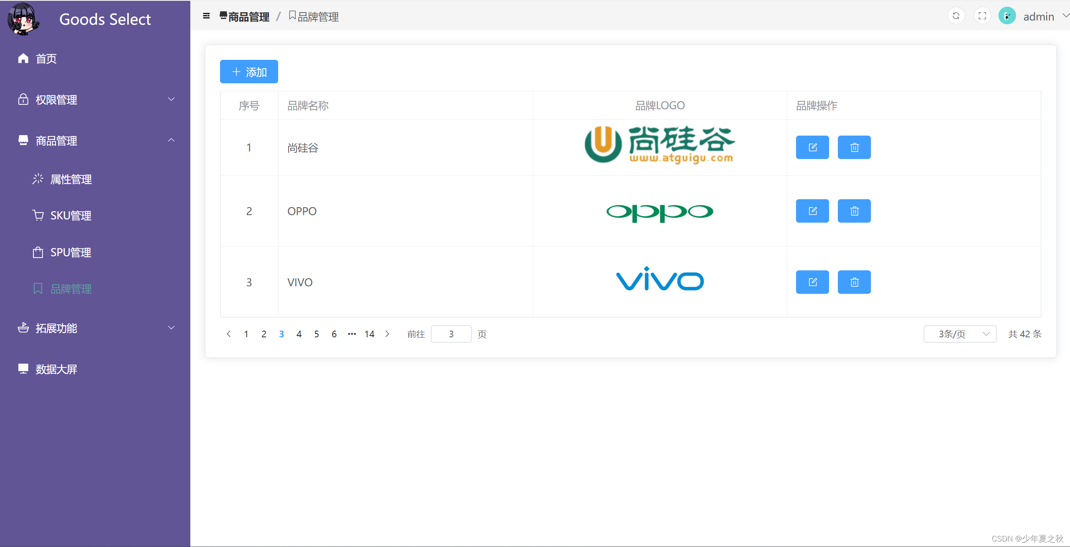
Task: Edit the 尚硅谷 brand entry
Action: coord(812,147)
